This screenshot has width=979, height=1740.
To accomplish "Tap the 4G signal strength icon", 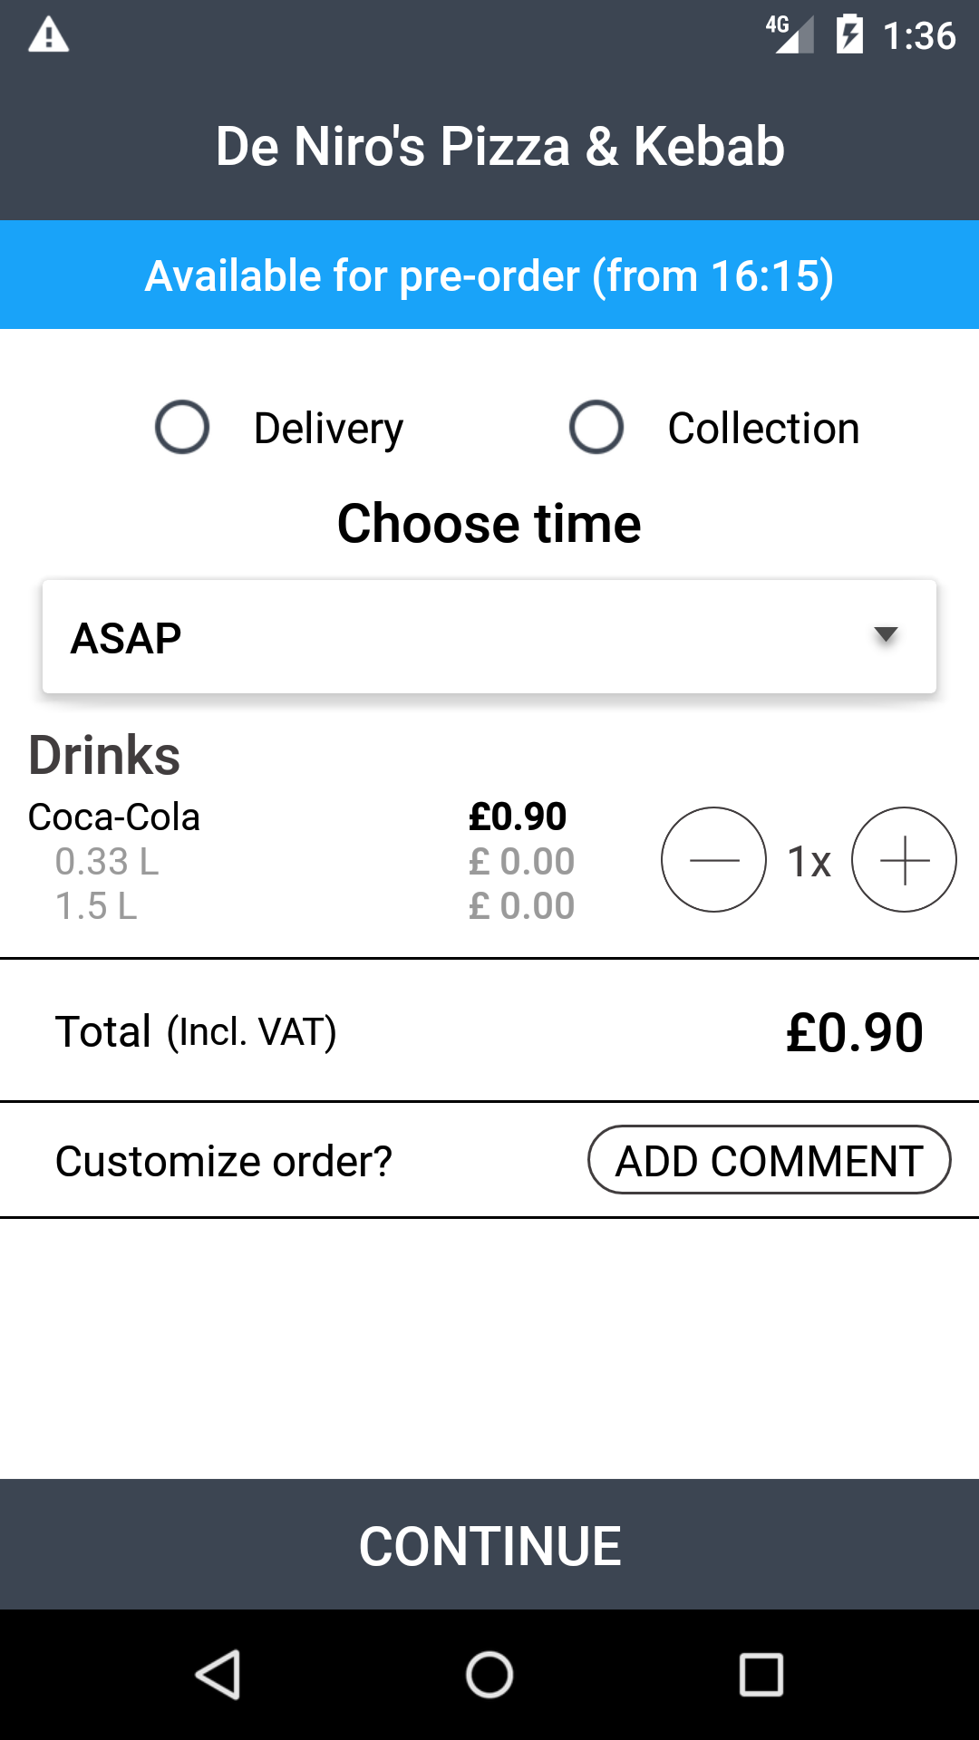I will [789, 35].
